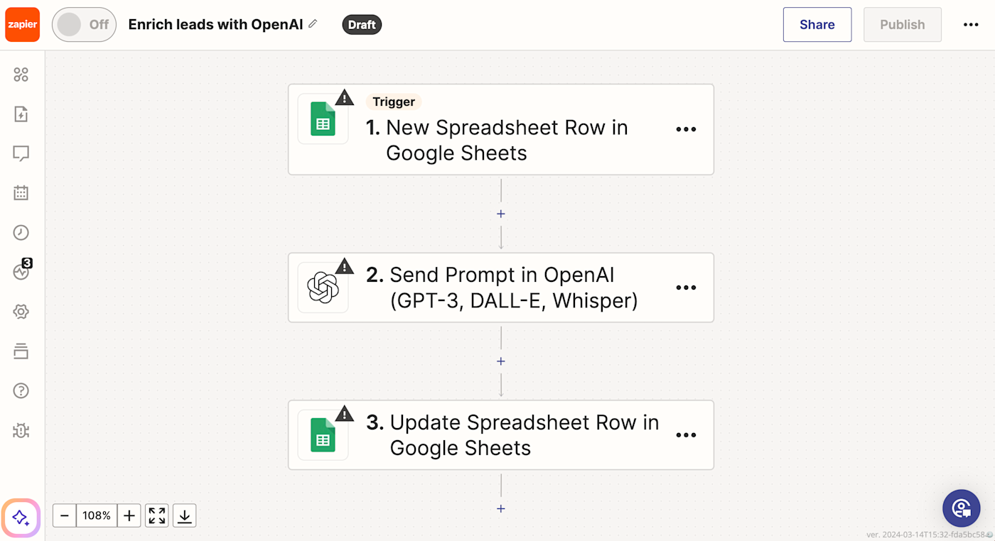Click the Publish button
Image resolution: width=995 pixels, height=541 pixels.
click(x=903, y=25)
